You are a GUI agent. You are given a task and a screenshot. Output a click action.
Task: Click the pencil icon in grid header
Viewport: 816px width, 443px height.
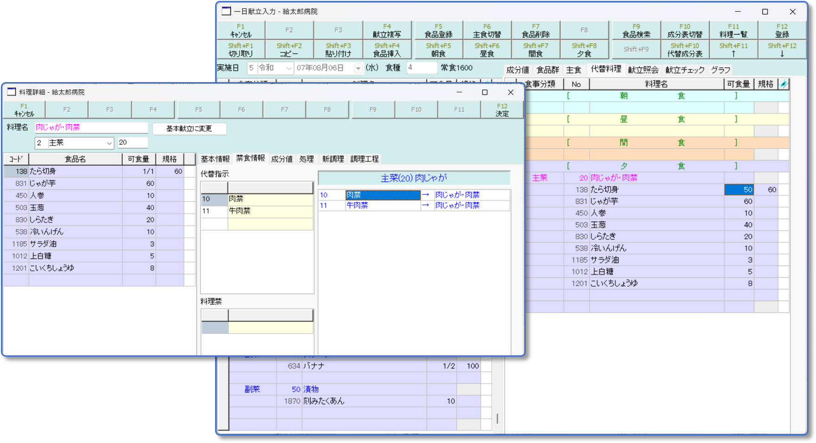[784, 84]
